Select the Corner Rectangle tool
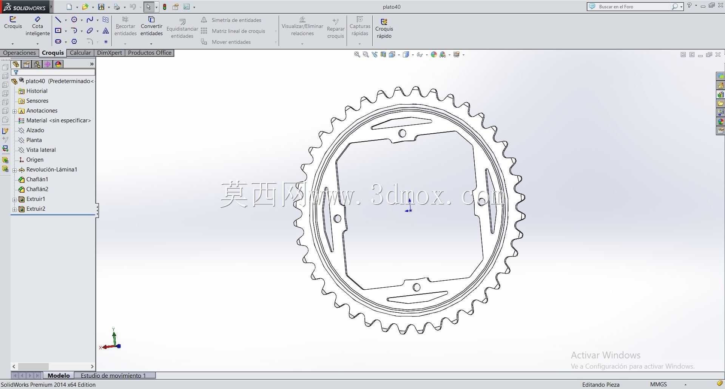The image size is (725, 389). click(x=58, y=31)
